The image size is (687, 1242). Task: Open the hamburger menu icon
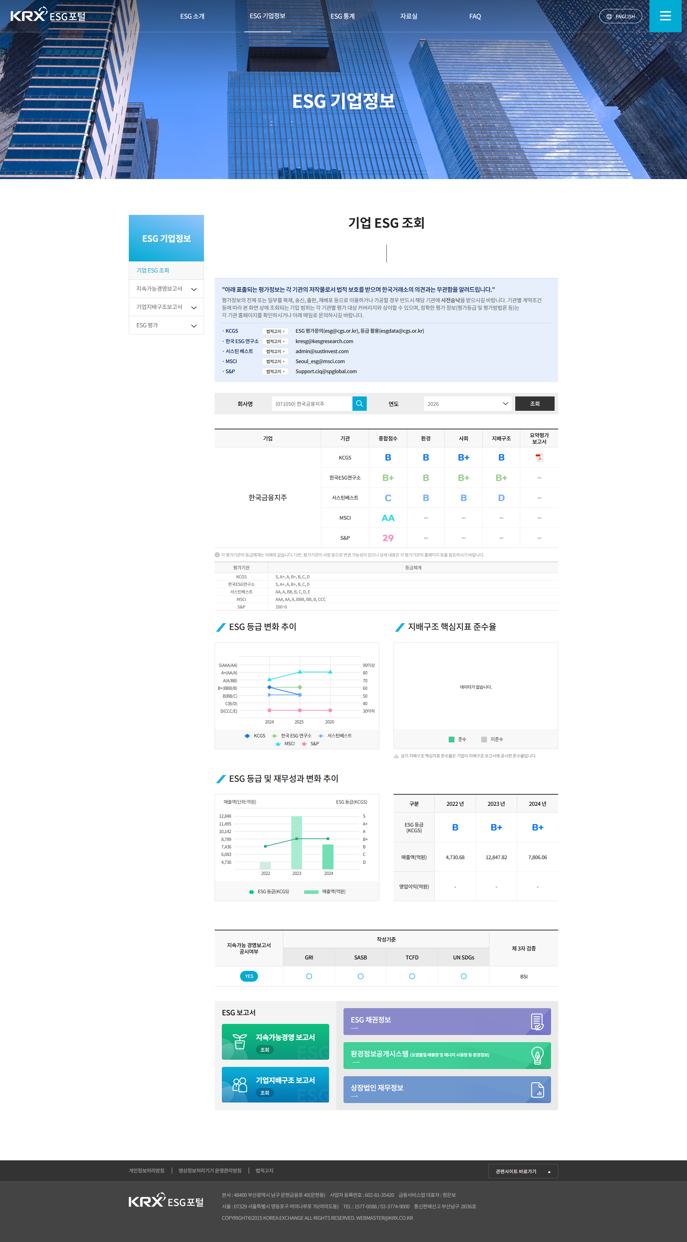pyautogui.click(x=665, y=16)
